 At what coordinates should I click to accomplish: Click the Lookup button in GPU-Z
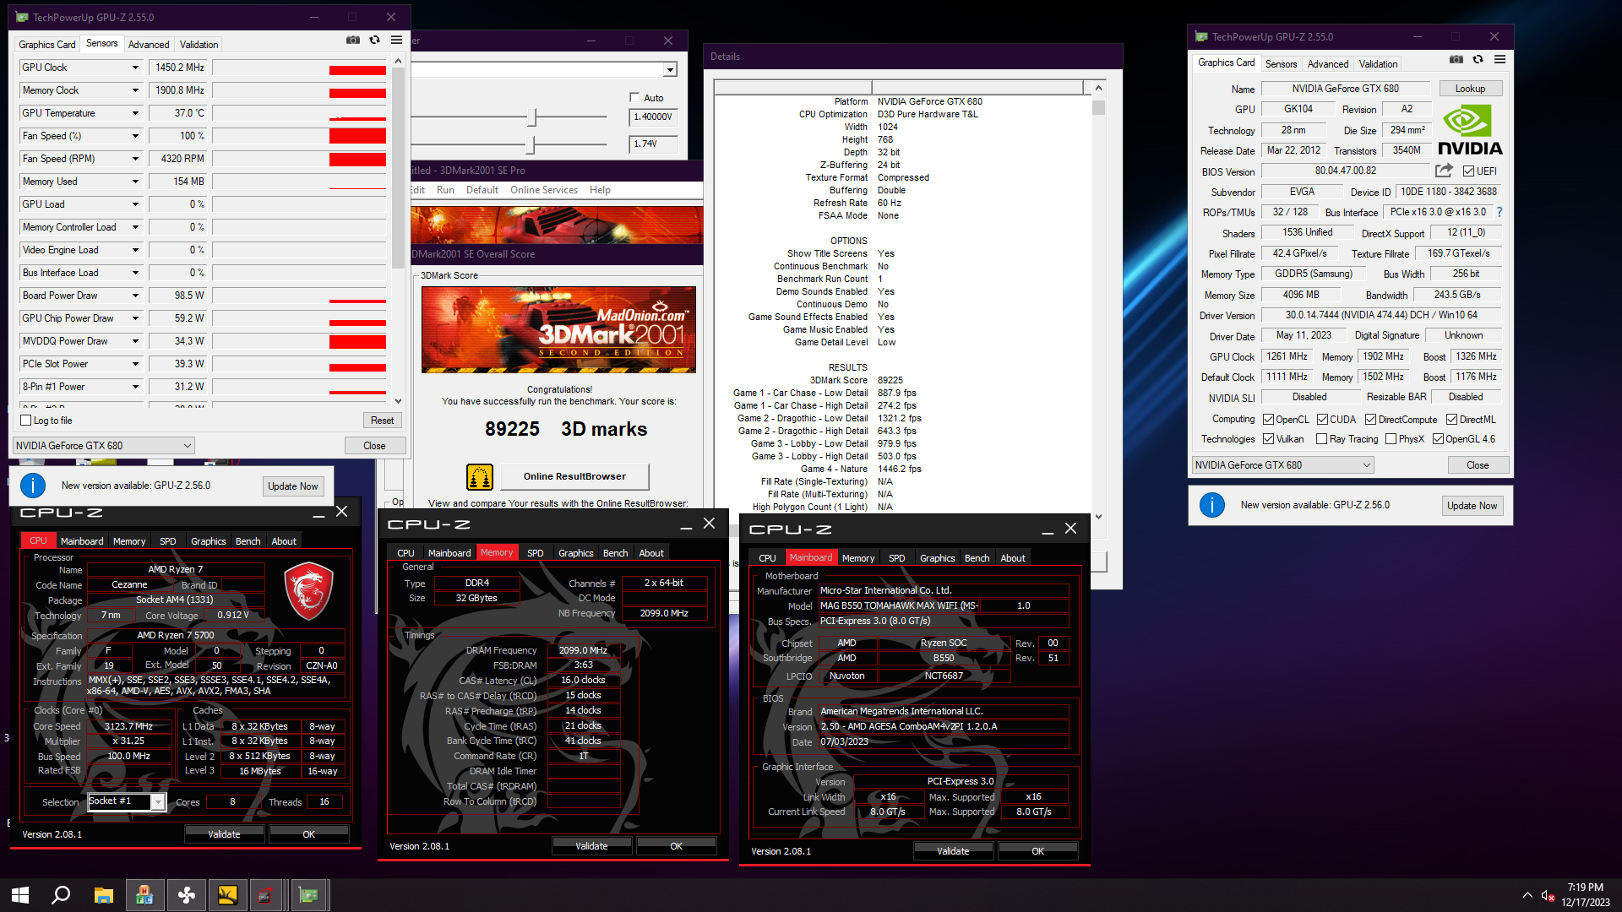click(x=1470, y=89)
